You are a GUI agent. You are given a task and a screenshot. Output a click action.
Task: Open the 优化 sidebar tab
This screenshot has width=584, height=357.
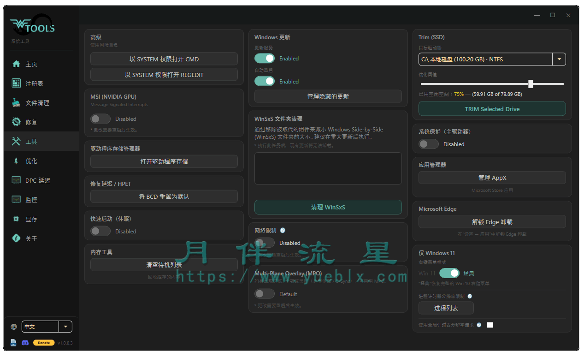[x=41, y=161]
